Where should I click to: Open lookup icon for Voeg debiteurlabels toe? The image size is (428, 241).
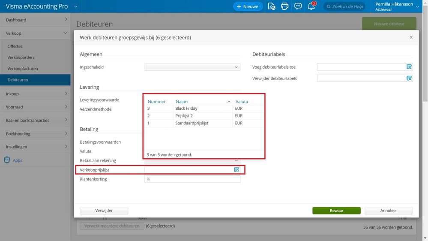409,67
